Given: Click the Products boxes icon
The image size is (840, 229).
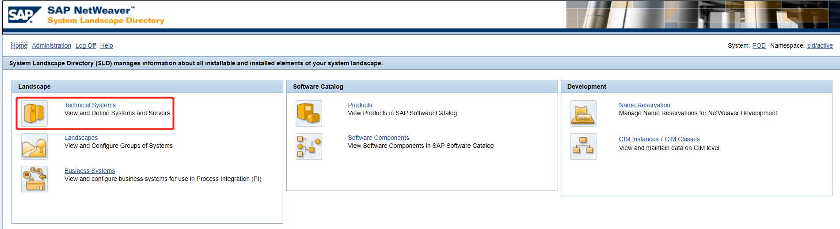Looking at the screenshot, I should click(309, 113).
